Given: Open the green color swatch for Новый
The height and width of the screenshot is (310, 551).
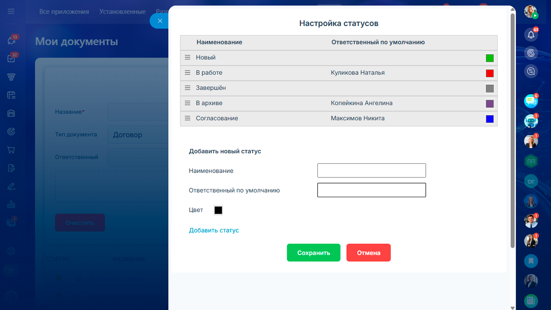Looking at the screenshot, I should coord(489,58).
